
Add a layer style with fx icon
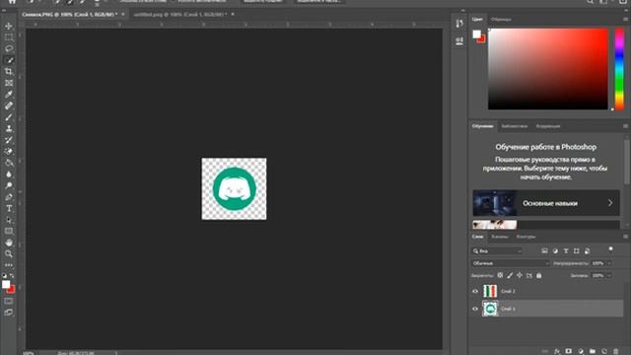click(556, 351)
